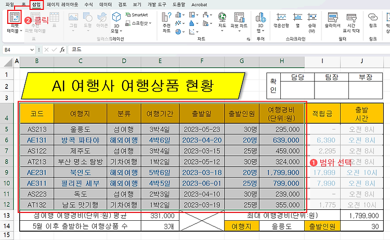Insert a hierarchy treemap chart
The height and width of the screenshot is (240, 390).
[192, 15]
